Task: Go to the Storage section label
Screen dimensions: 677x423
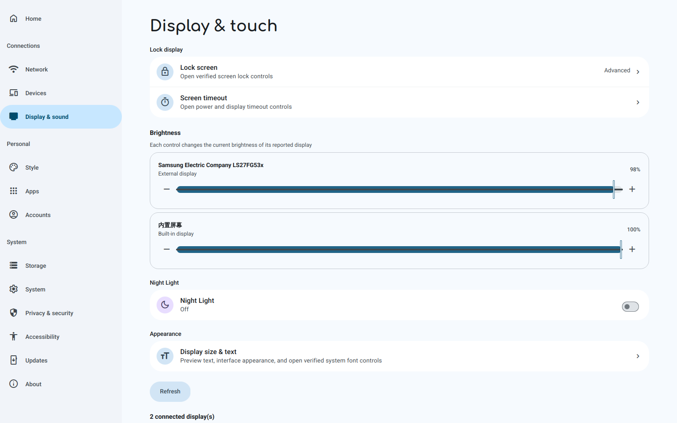Action: coord(36,266)
